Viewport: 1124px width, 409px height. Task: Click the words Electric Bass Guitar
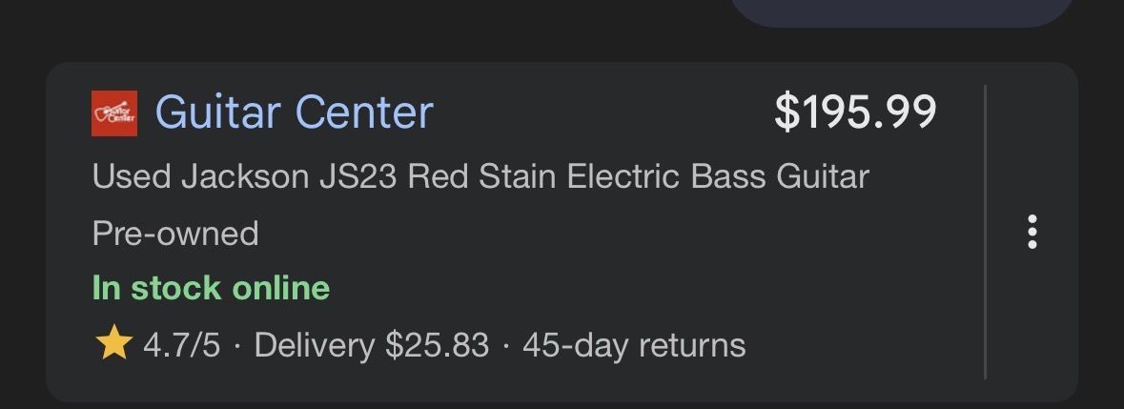pyautogui.click(x=718, y=177)
